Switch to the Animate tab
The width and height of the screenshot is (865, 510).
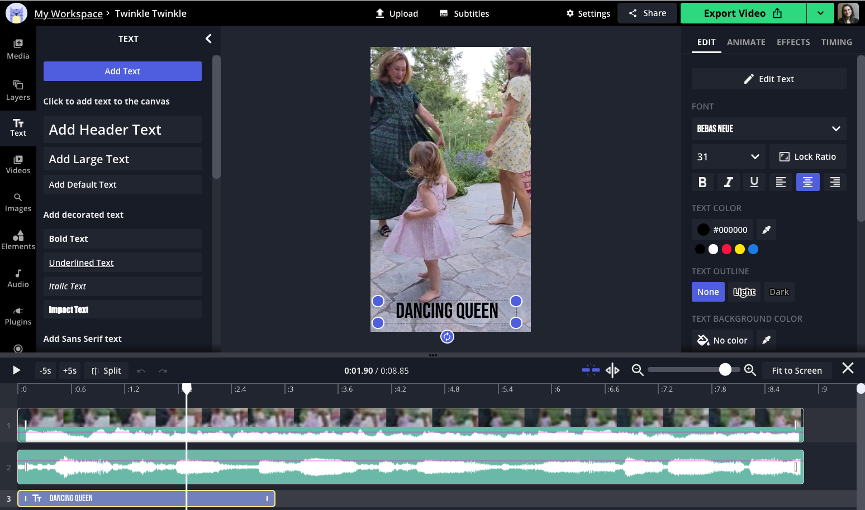tap(746, 42)
